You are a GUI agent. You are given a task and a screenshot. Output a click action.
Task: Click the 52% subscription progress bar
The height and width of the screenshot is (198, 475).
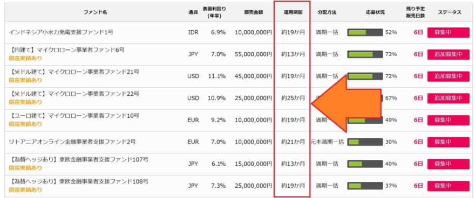pos(365,32)
